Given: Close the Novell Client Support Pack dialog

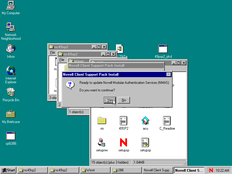Looking at the screenshot, I should (169, 75).
